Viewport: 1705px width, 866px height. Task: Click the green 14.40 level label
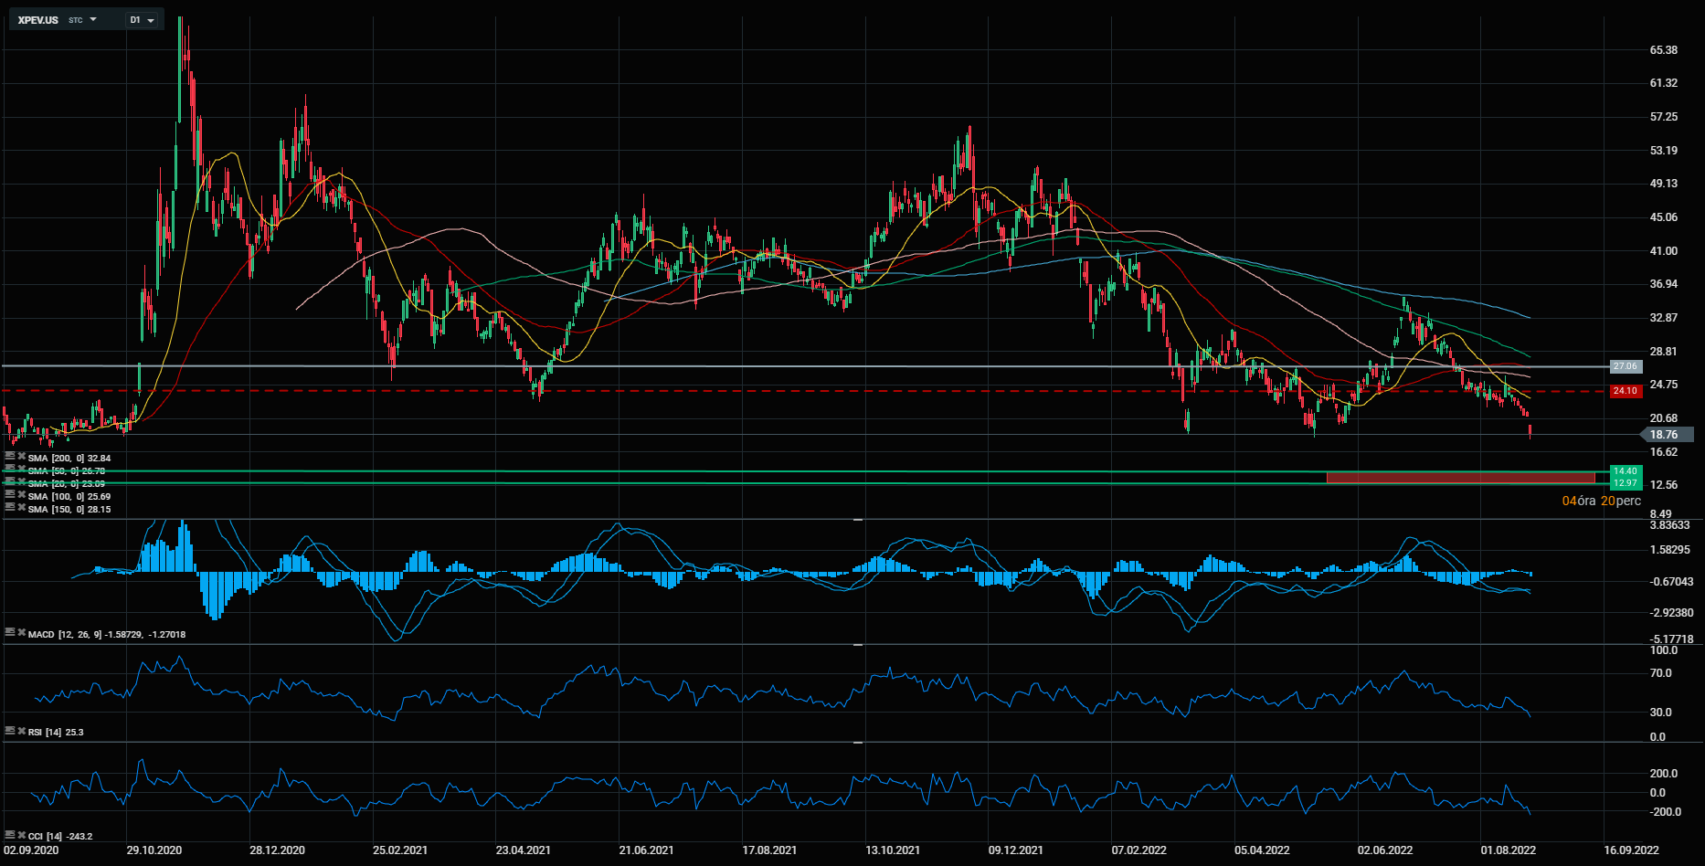coord(1625,471)
